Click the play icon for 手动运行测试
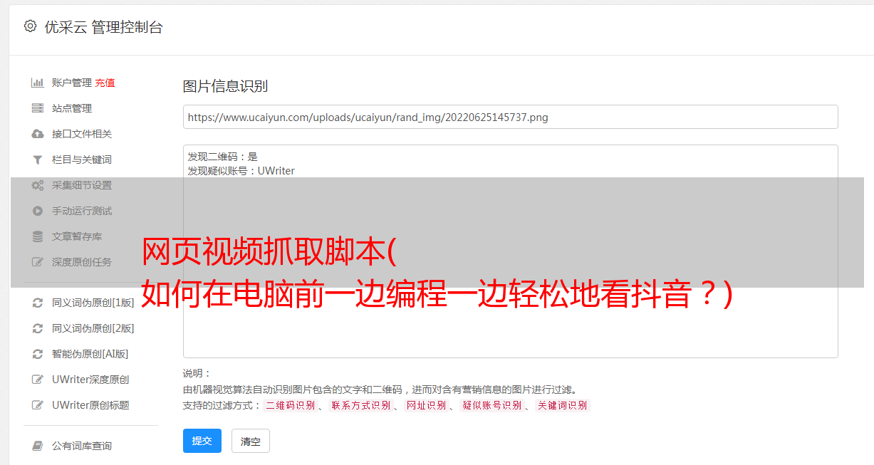 (38, 211)
